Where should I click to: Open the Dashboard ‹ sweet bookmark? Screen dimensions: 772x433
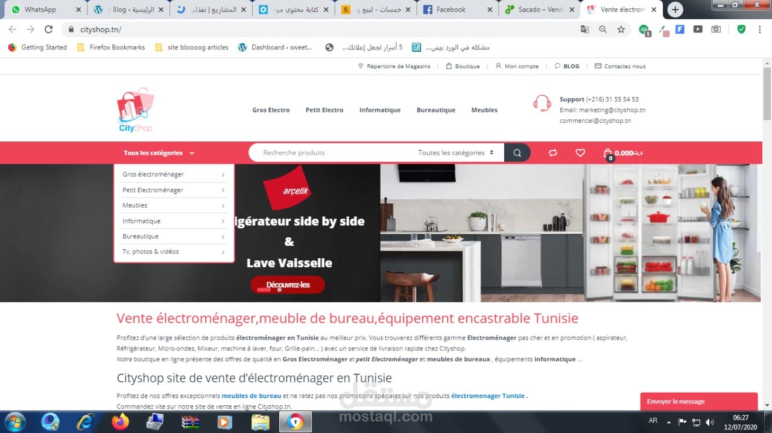tap(275, 48)
